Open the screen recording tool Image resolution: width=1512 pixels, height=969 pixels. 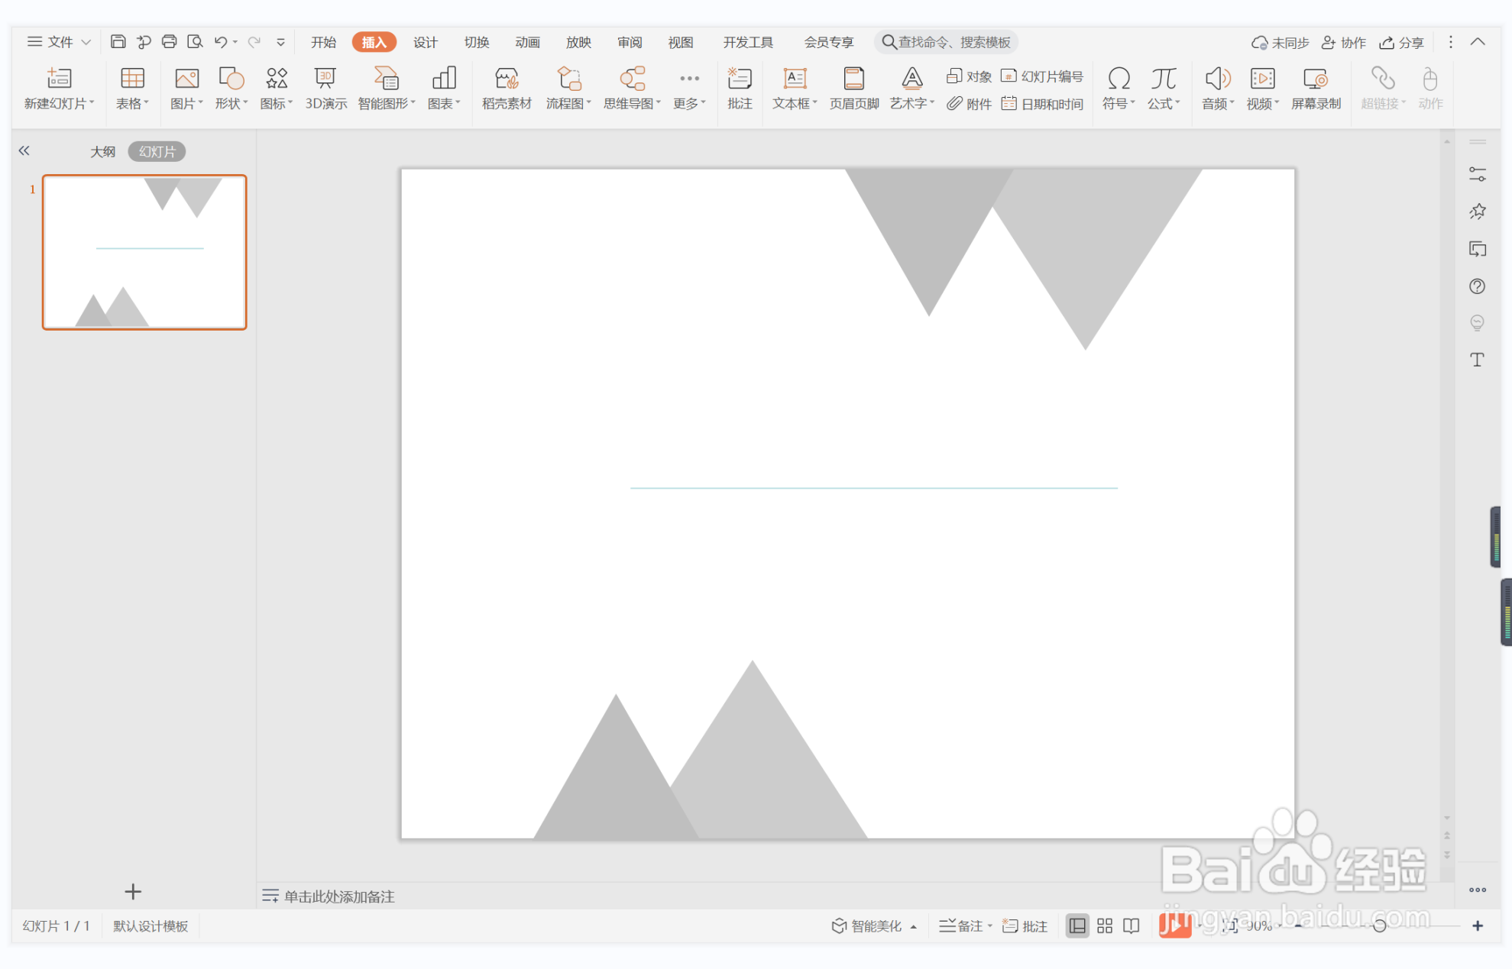point(1315,89)
